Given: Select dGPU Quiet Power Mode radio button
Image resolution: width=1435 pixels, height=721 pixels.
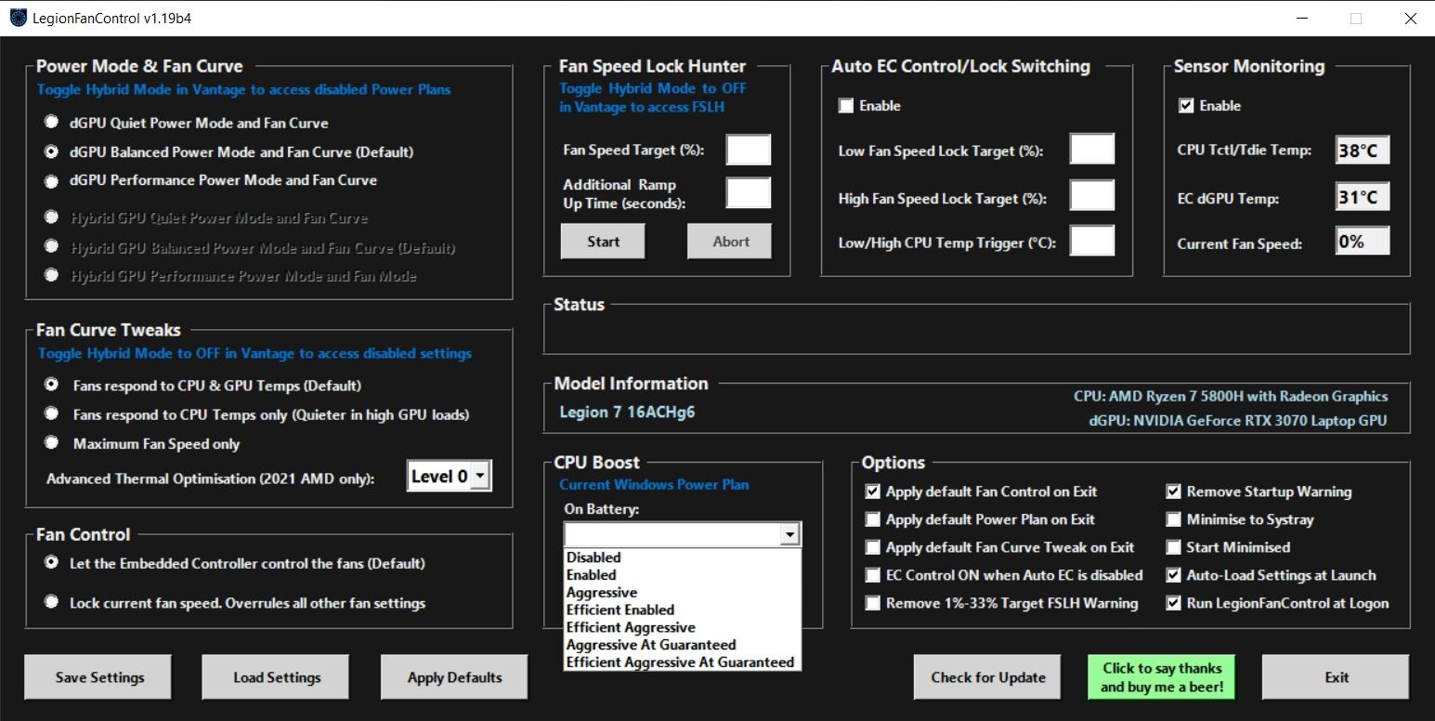Looking at the screenshot, I should [51, 123].
